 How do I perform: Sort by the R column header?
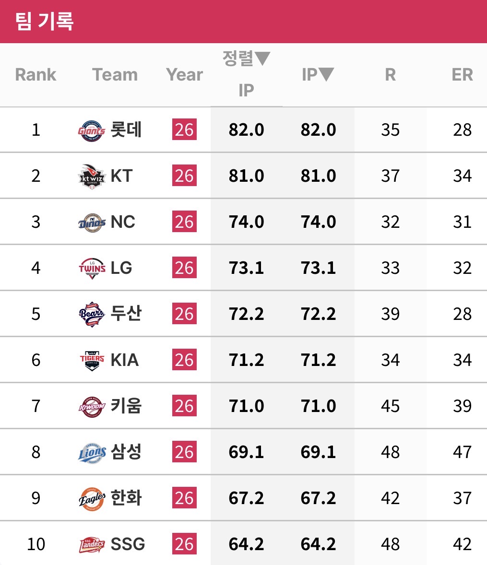tap(390, 74)
